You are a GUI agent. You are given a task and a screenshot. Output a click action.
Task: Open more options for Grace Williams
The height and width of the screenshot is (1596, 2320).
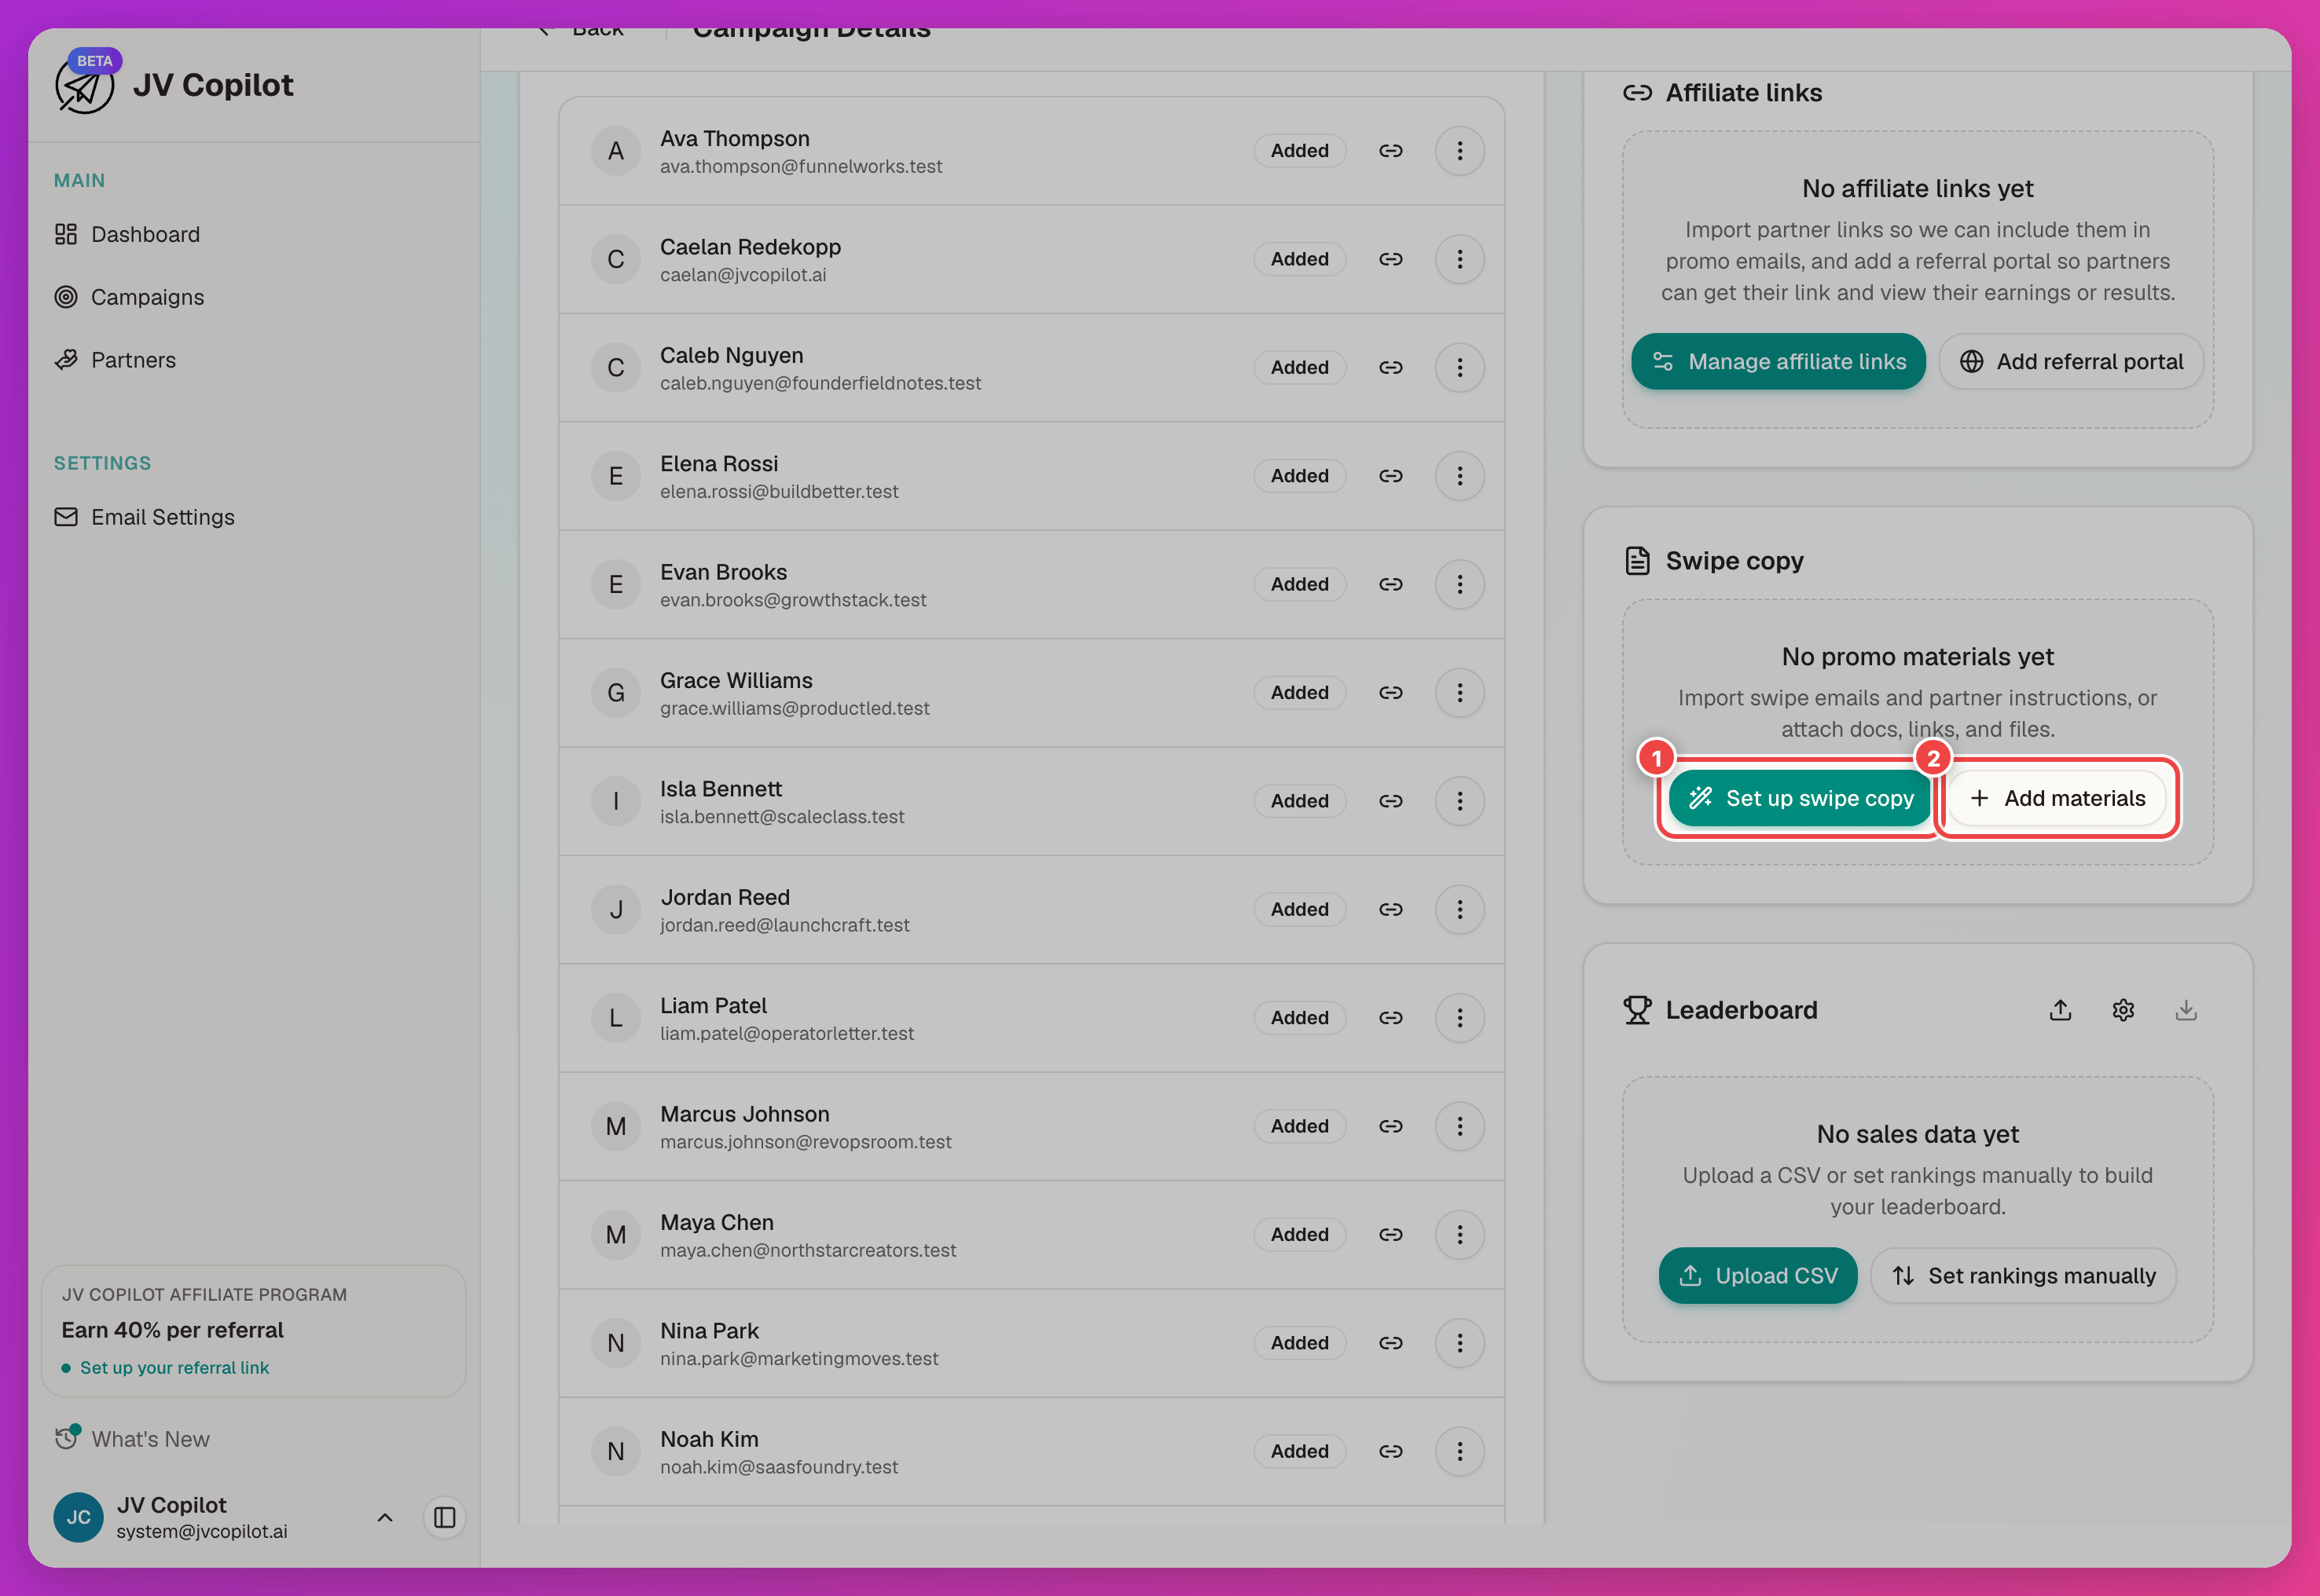coord(1459,693)
